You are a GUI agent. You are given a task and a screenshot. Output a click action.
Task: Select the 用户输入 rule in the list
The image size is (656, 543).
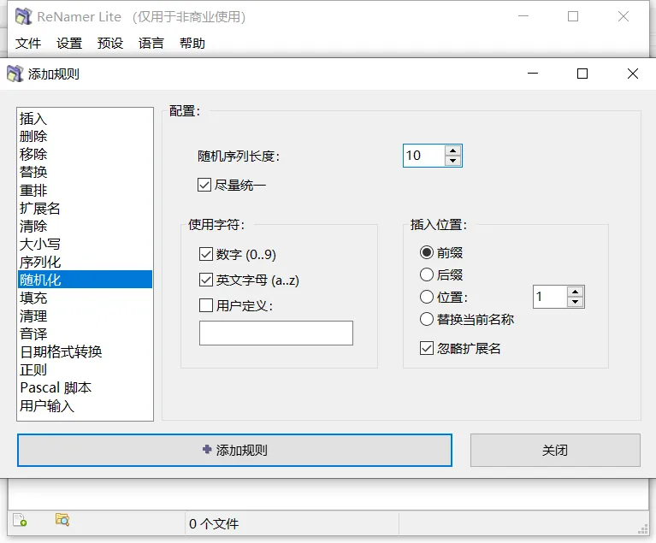[x=85, y=405]
